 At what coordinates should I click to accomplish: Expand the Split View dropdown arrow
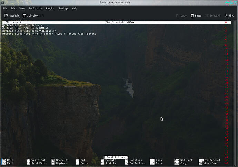click(42, 15)
